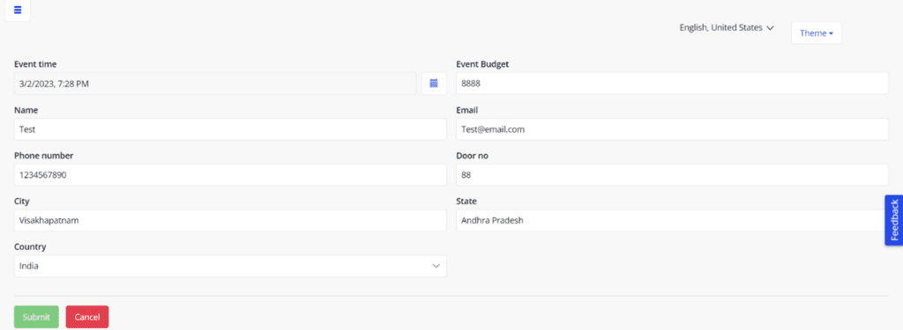Open the hamburger menu icon

tap(18, 11)
